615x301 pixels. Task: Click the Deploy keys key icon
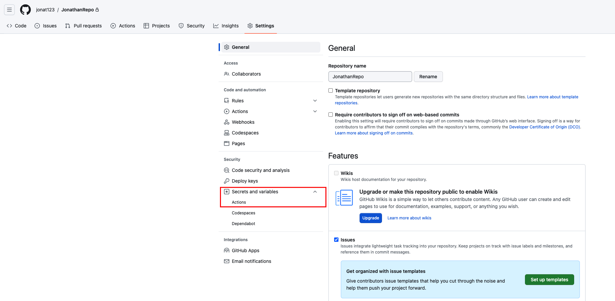[x=227, y=181]
